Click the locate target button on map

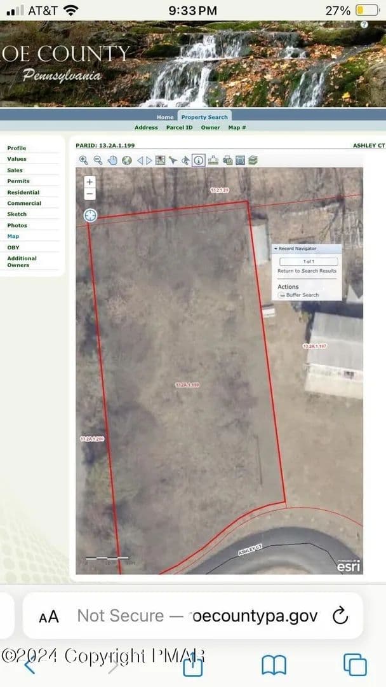tap(91, 215)
